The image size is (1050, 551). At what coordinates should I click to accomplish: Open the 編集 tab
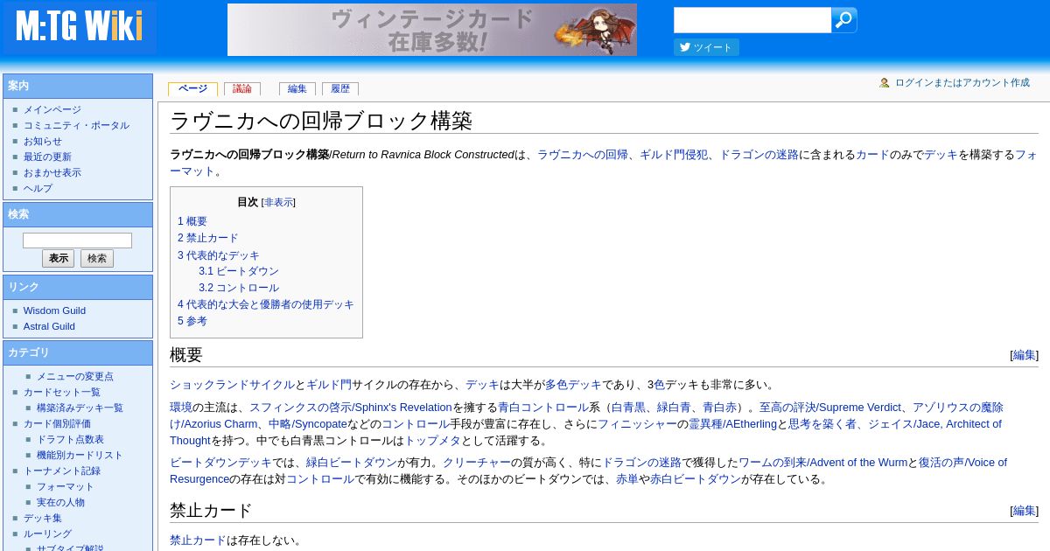[297, 89]
